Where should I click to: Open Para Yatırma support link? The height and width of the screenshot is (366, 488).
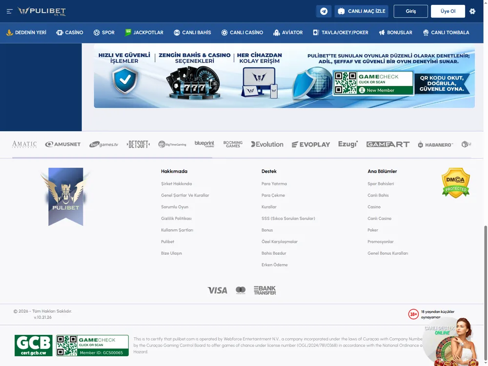[x=274, y=183]
